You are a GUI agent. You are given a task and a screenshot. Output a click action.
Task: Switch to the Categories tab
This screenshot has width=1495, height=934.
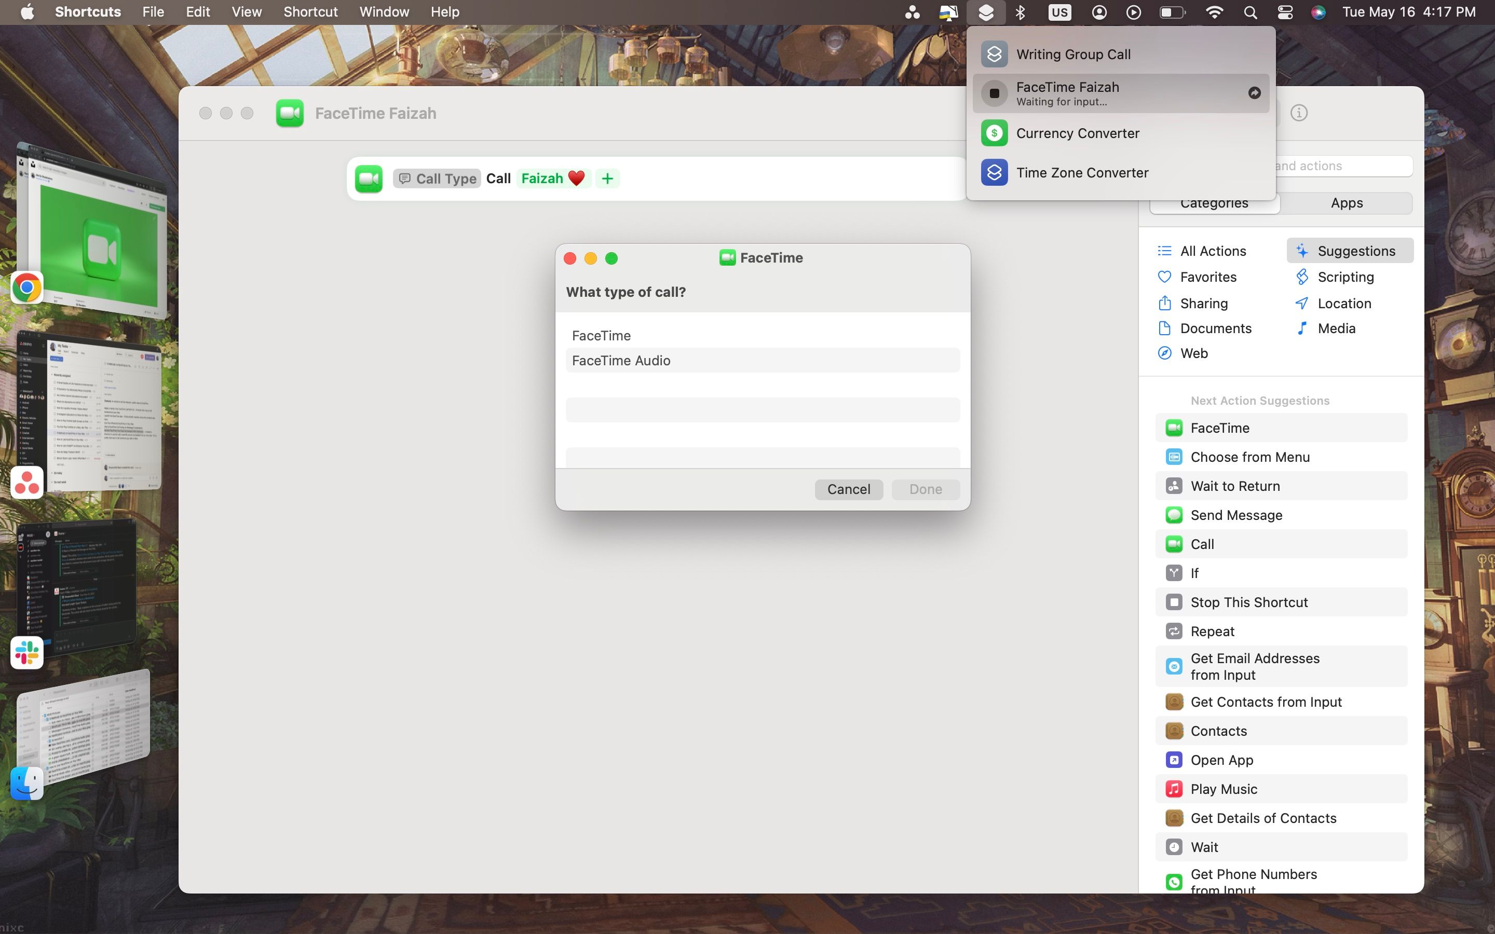[1215, 204]
